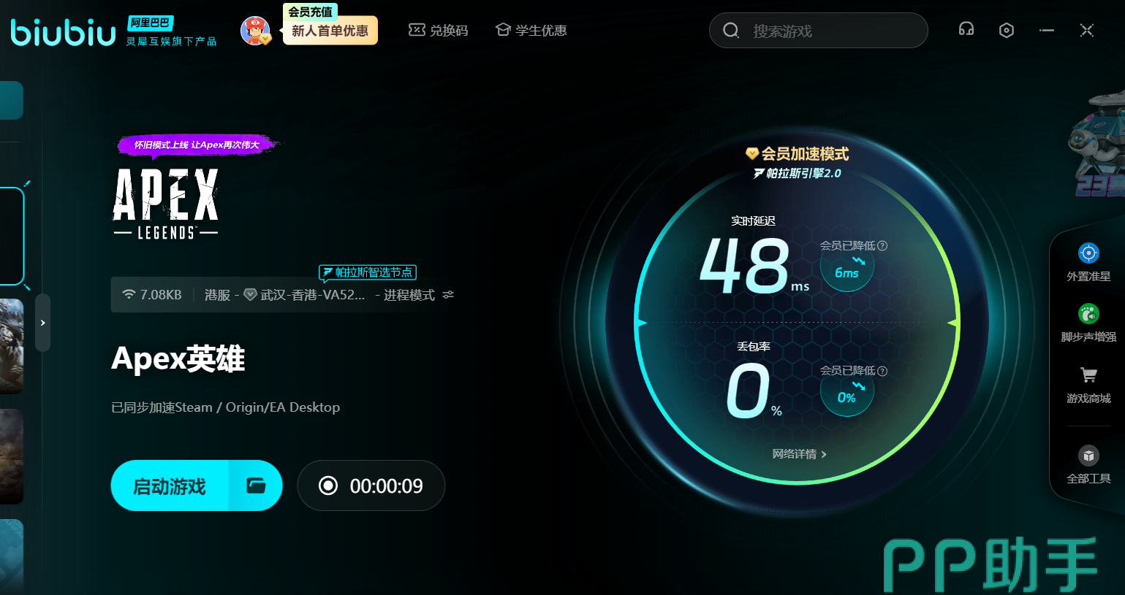This screenshot has height=595, width=1125.
Task: Expand the left game list sidebar arrow
Action: (x=43, y=323)
